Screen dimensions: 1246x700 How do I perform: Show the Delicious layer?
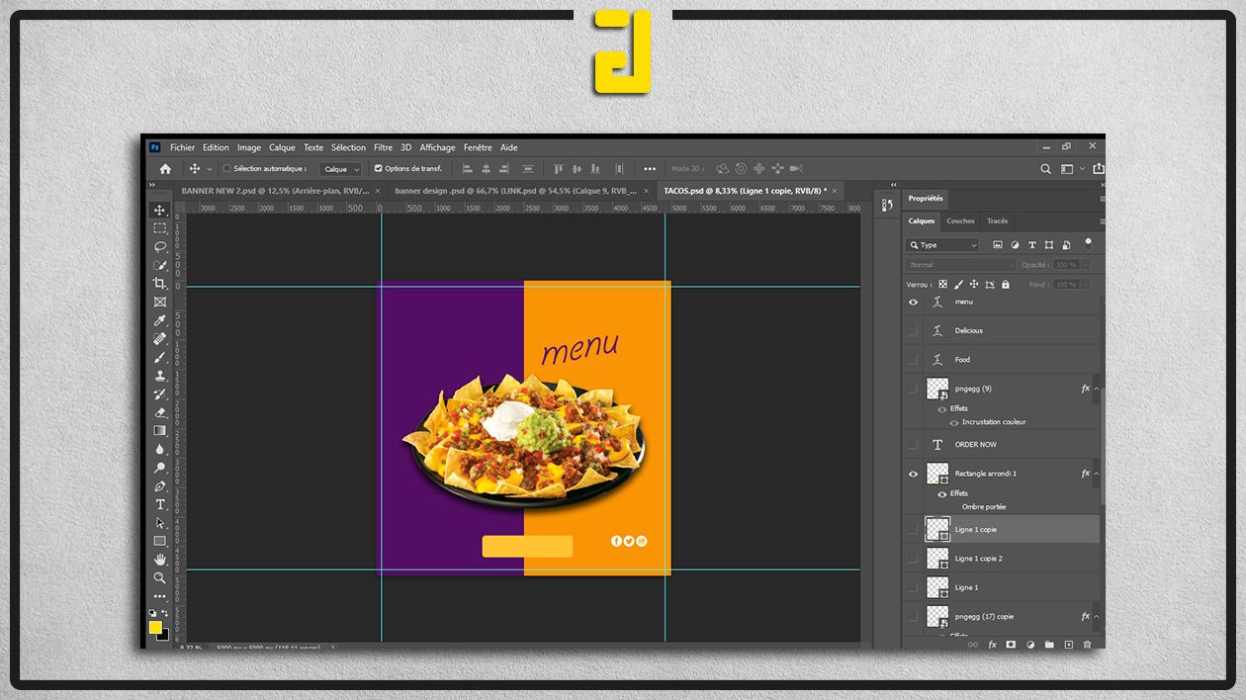(x=913, y=331)
